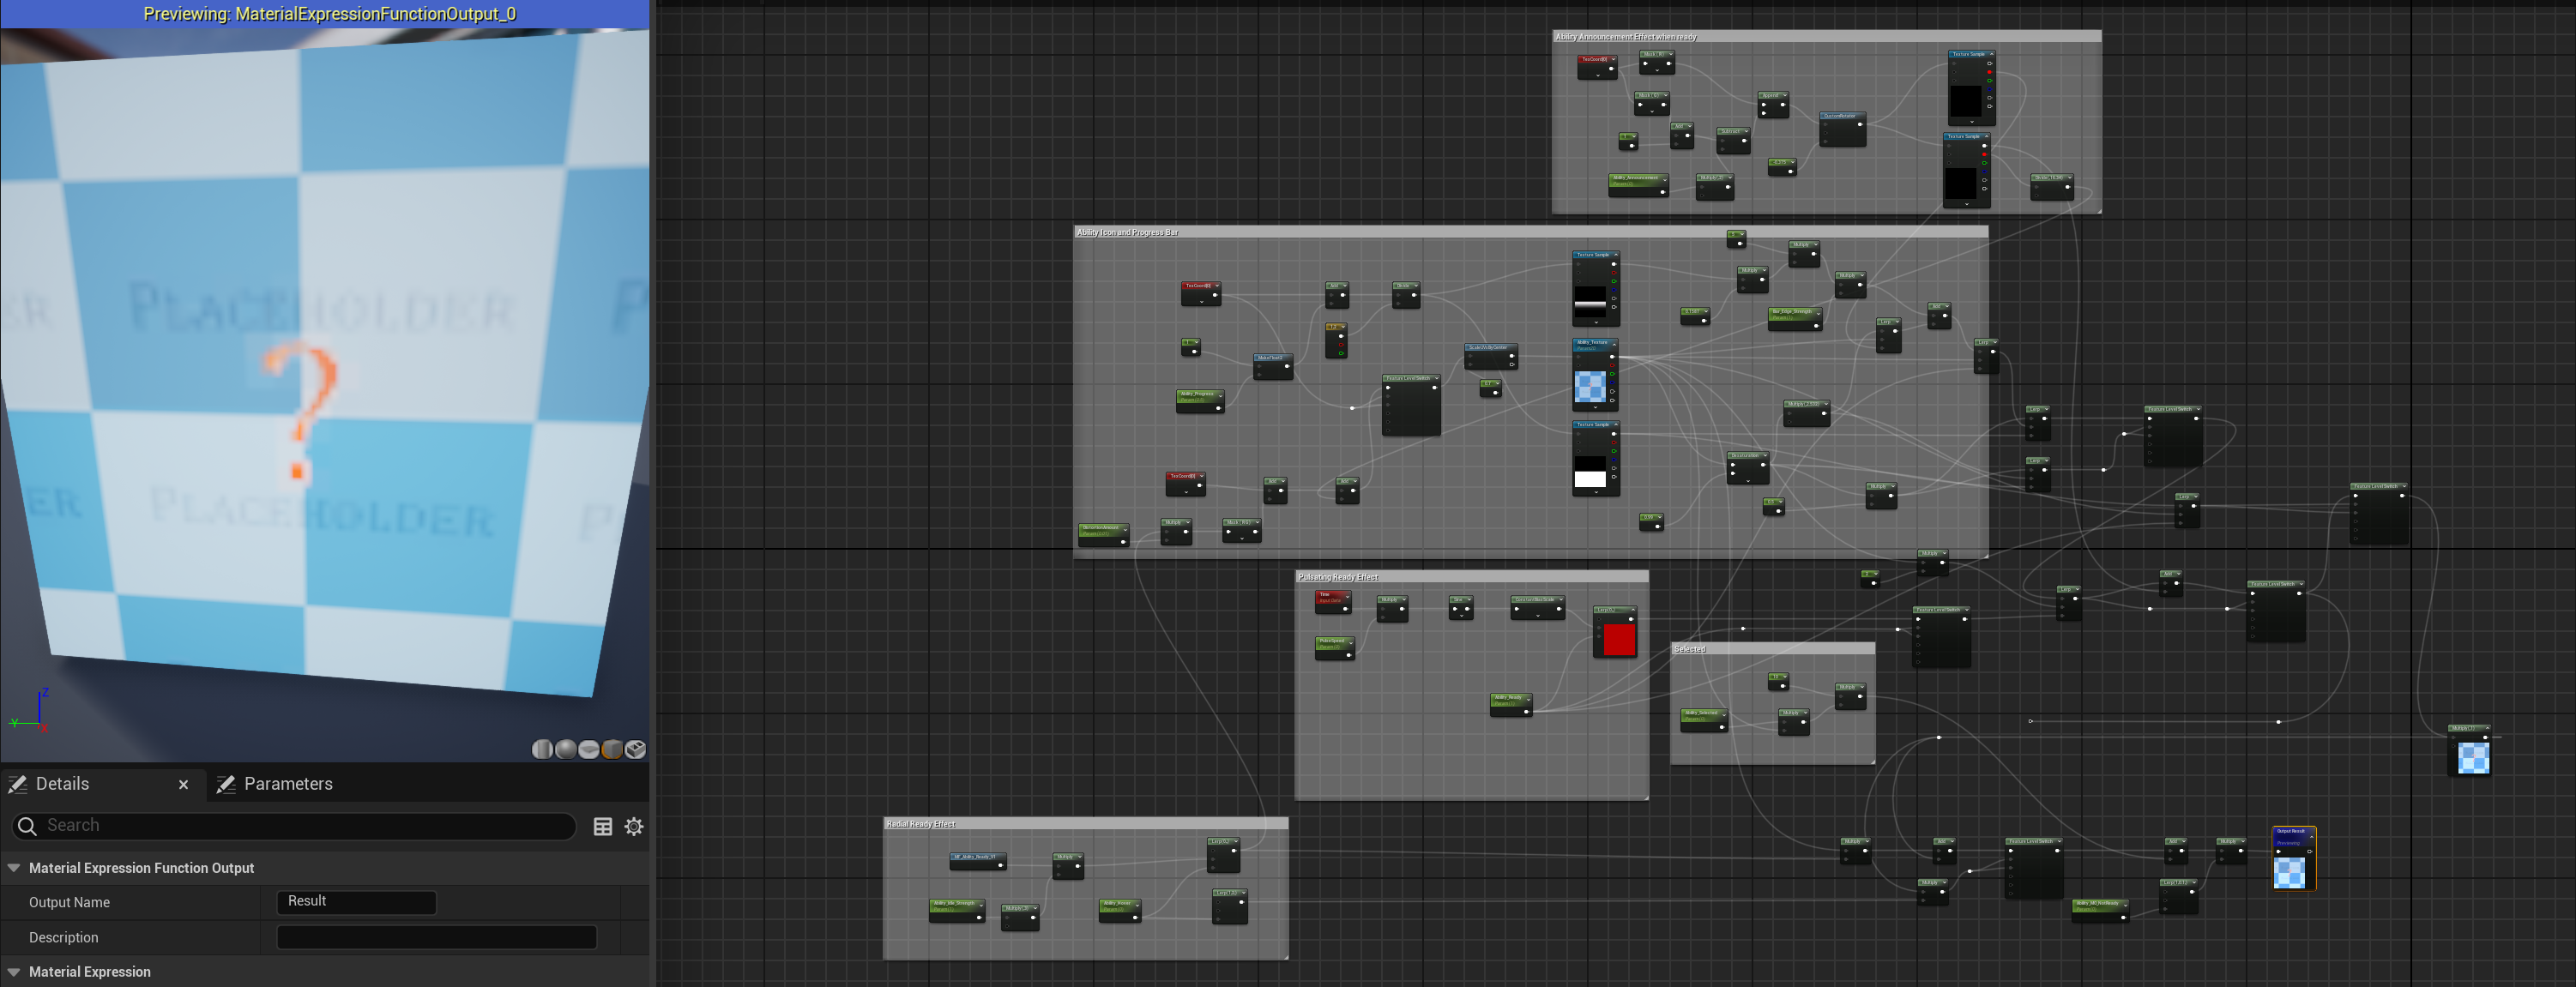Open the property matrix icon beside the gear

pyautogui.click(x=602, y=826)
